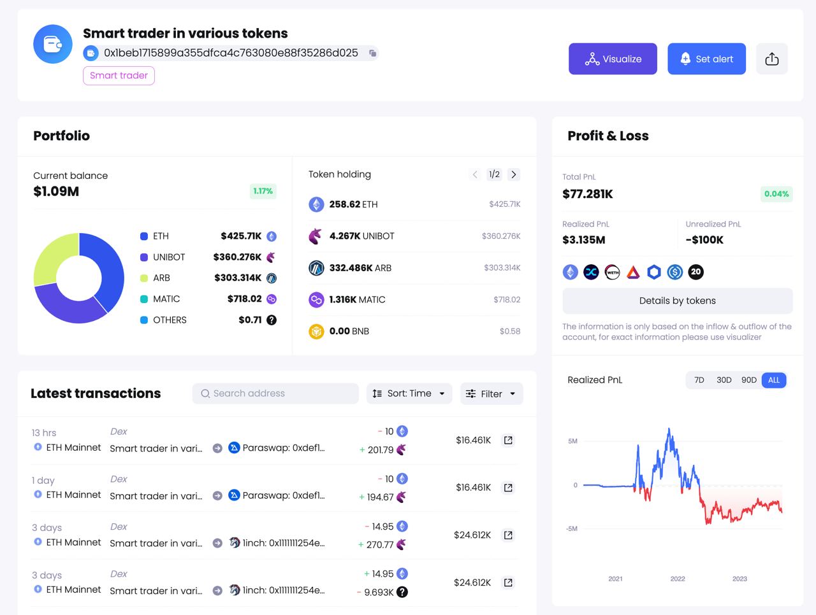Click the MATIC icon beside $718.02 legend
The image size is (816, 615).
click(272, 299)
